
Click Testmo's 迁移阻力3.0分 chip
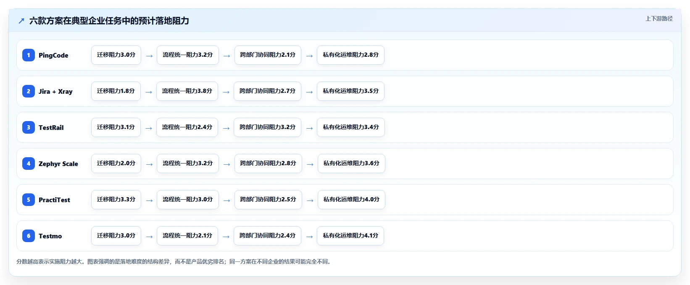116,236
